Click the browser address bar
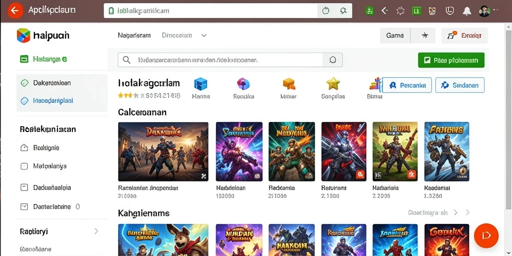This screenshot has width=512, height=256. 210,11
